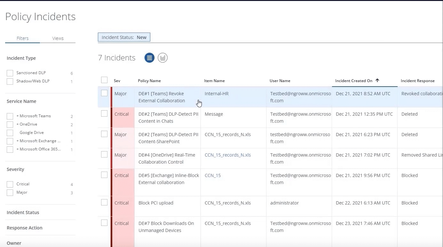Image resolution: width=443 pixels, height=247 pixels.
Task: Click the Incident Status: New filter chip
Action: click(124, 37)
